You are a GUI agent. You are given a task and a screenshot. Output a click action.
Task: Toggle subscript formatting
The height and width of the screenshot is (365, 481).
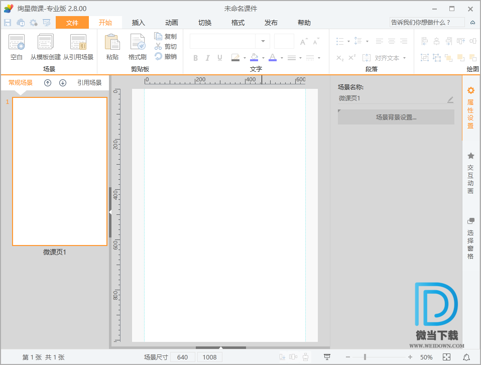340,58
